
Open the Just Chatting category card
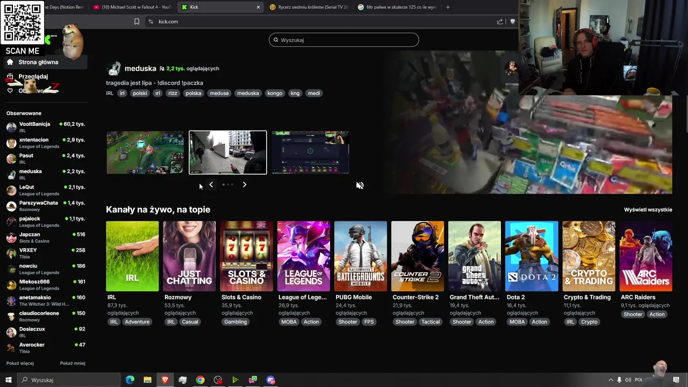click(189, 256)
